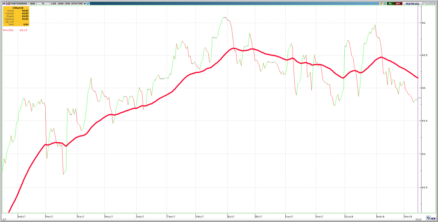This screenshot has height=222, width=438.
Task: Click the MAV value 65.15
Action: click(x=23, y=30)
